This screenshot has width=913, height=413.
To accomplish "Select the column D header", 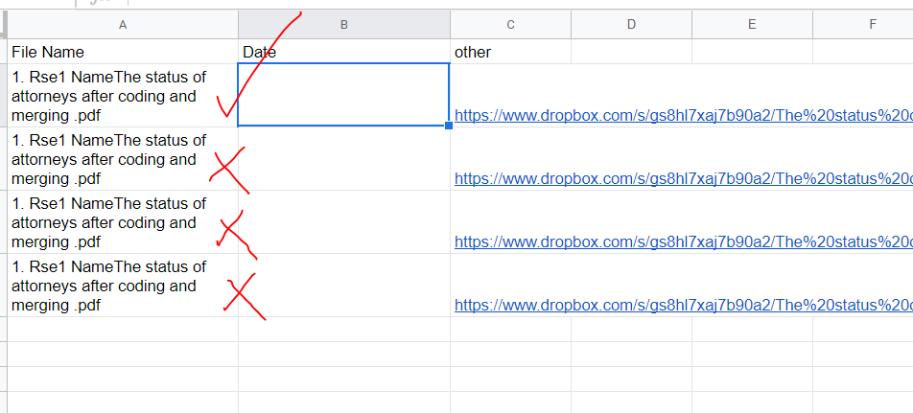I will pos(631,24).
